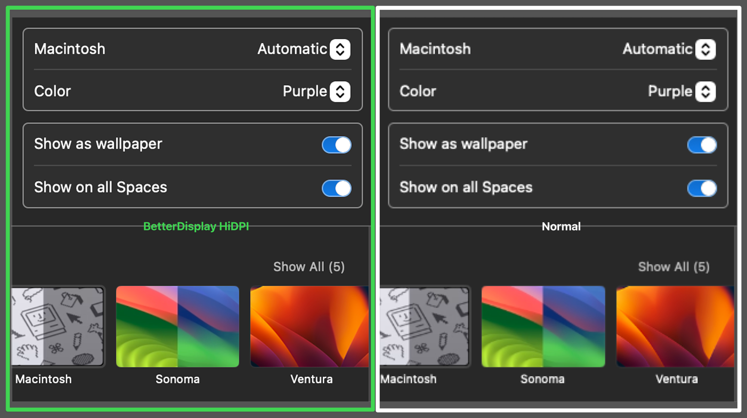Image resolution: width=747 pixels, height=418 pixels.
Task: Click the white Normal caption label
Action: point(561,226)
